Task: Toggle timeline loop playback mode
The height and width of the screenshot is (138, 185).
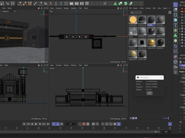Action: click(54, 124)
